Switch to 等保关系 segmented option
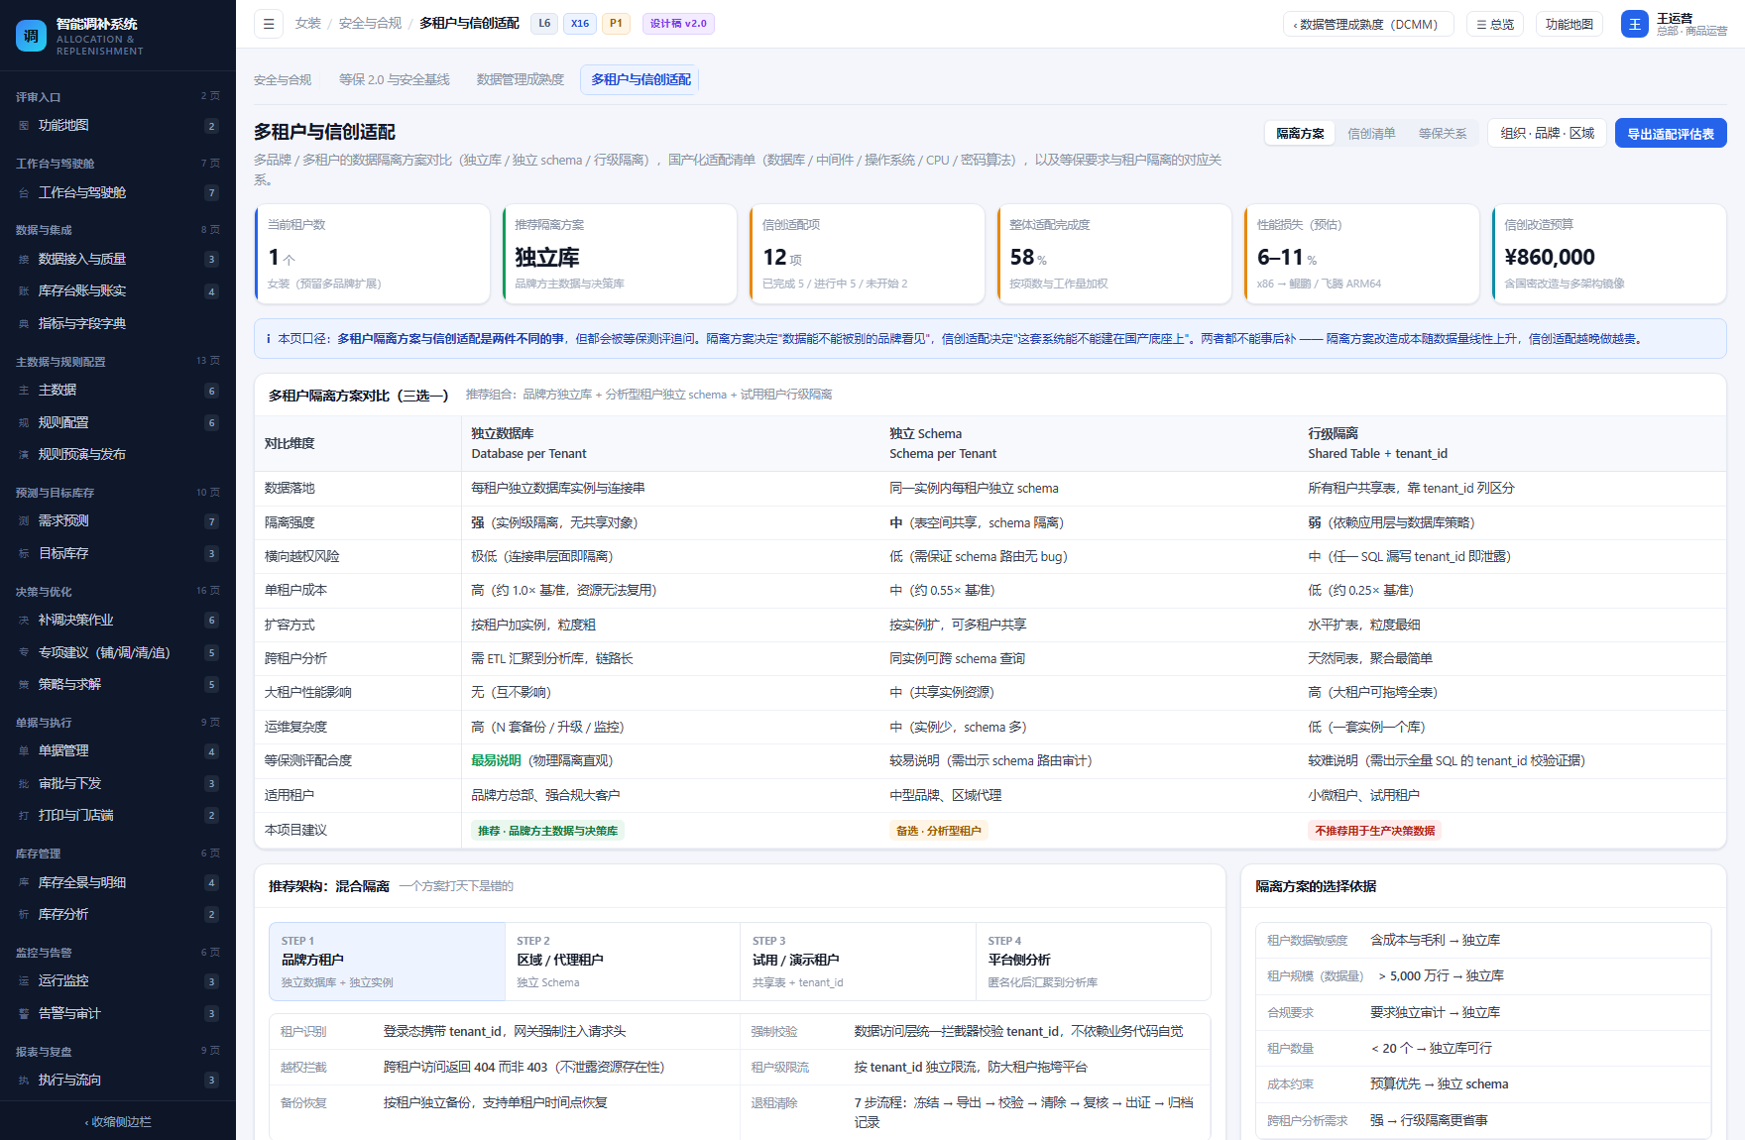The height and width of the screenshot is (1140, 1745). [1443, 134]
